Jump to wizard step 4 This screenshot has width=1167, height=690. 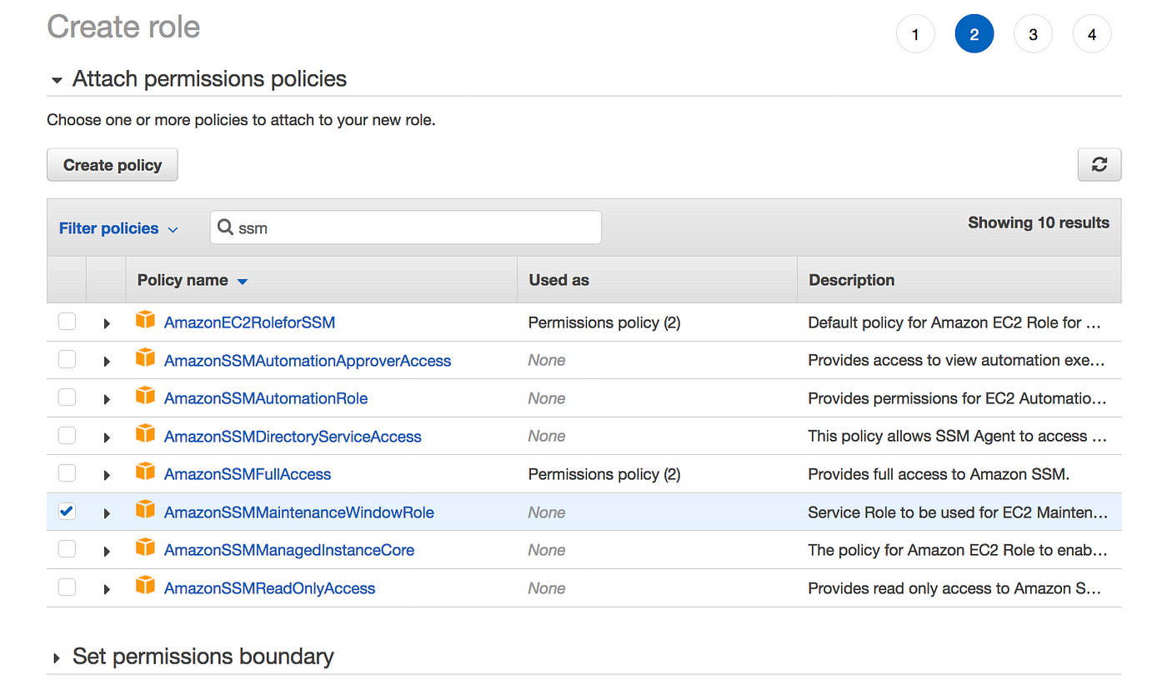pyautogui.click(x=1092, y=34)
